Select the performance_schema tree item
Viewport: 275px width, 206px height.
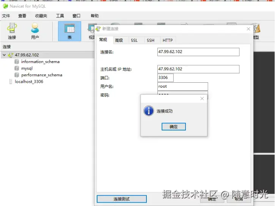[x=42, y=75]
